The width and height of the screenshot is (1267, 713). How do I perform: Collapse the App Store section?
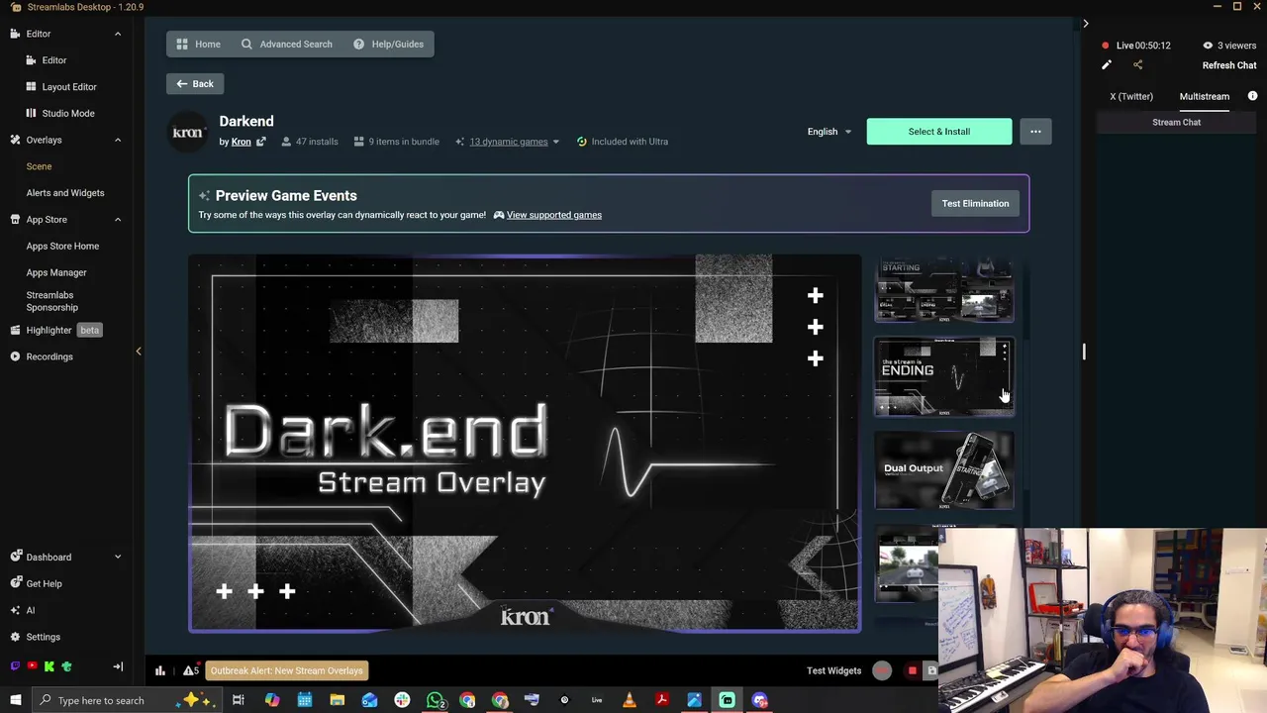[117, 219]
